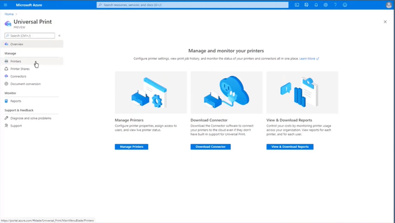Collapse the sidebar menu with chevrons

click(x=60, y=36)
